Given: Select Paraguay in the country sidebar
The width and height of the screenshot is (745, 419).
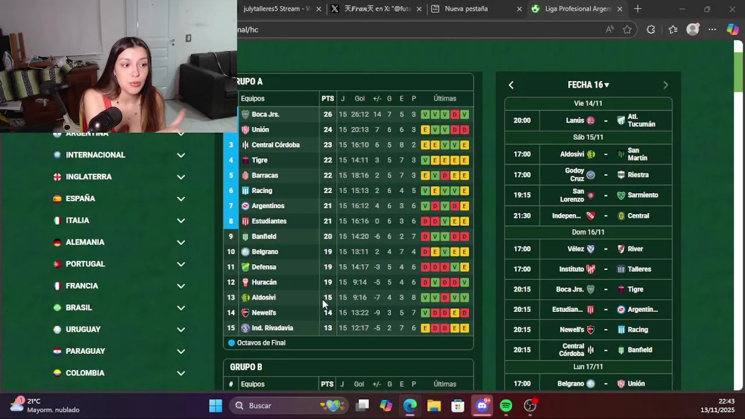Looking at the screenshot, I should click(x=86, y=351).
